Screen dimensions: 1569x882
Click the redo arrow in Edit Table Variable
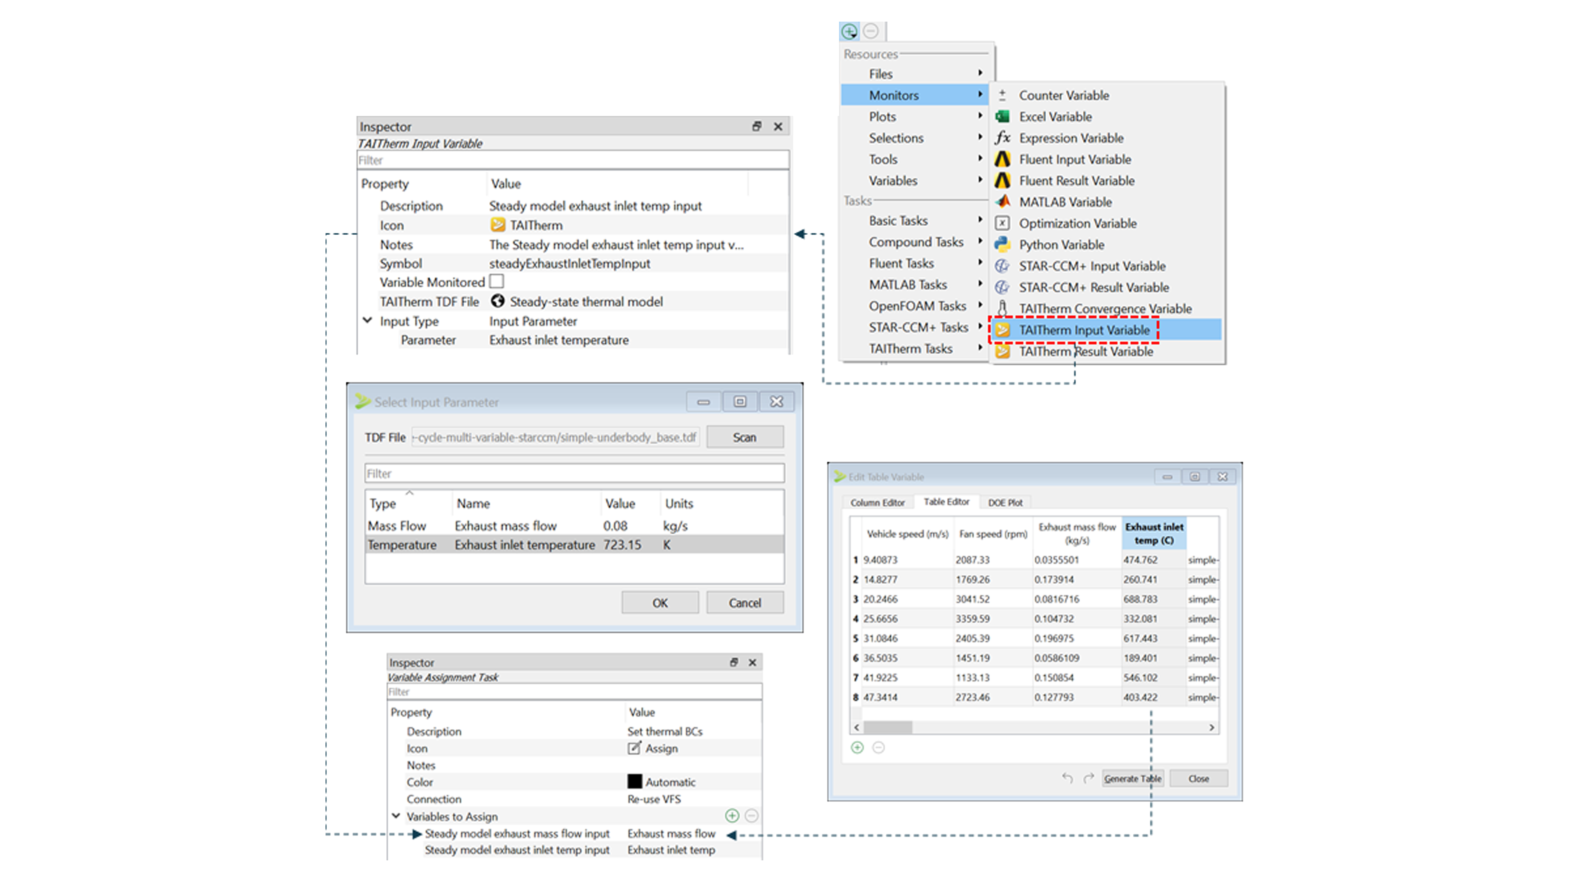(1089, 778)
